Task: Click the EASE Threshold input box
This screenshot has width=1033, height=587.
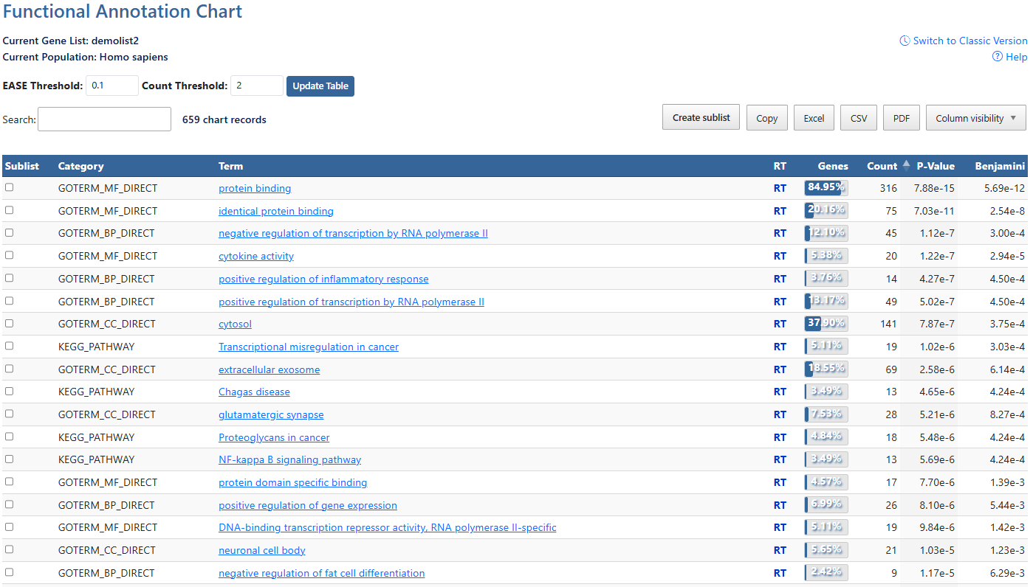Action: 111,85
